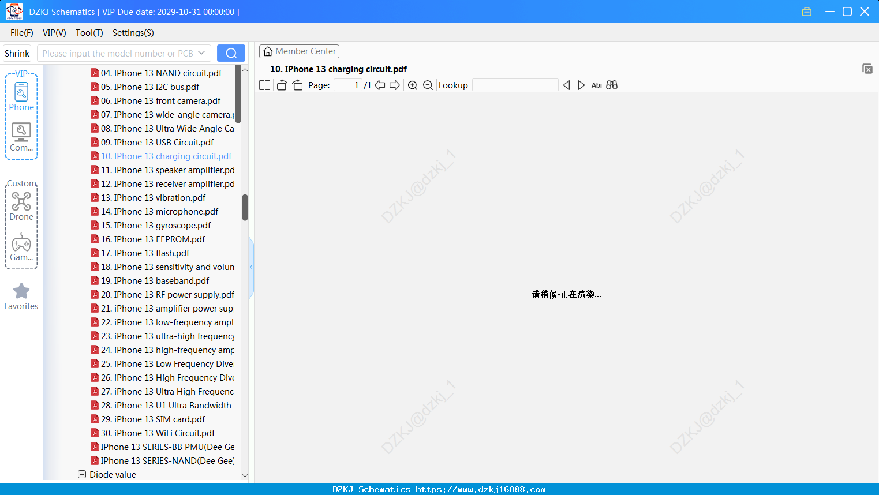Click the DZKJ app logo
The image size is (879, 495).
point(14,12)
